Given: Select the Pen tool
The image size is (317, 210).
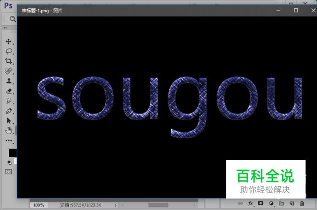Looking at the screenshot, I should 9,111.
